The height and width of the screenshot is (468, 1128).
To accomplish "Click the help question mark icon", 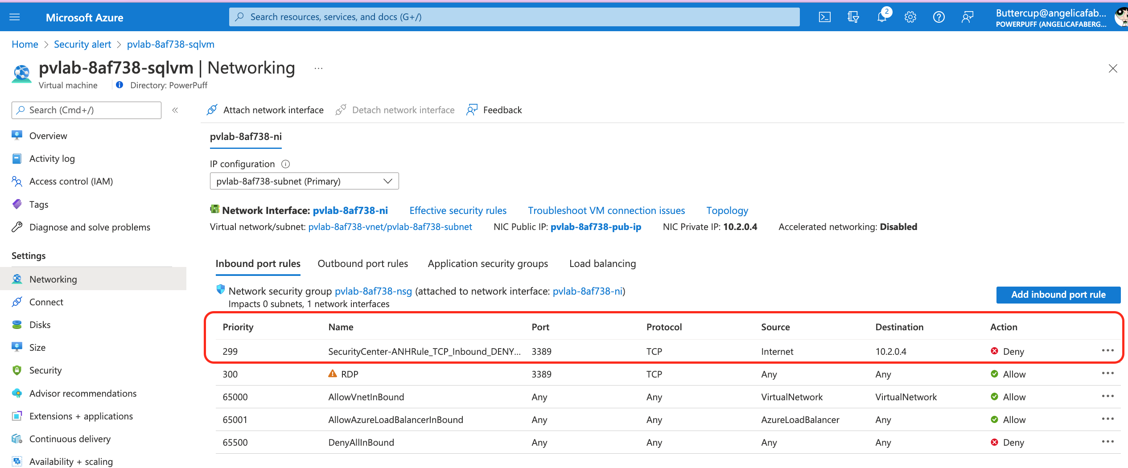I will tap(939, 17).
